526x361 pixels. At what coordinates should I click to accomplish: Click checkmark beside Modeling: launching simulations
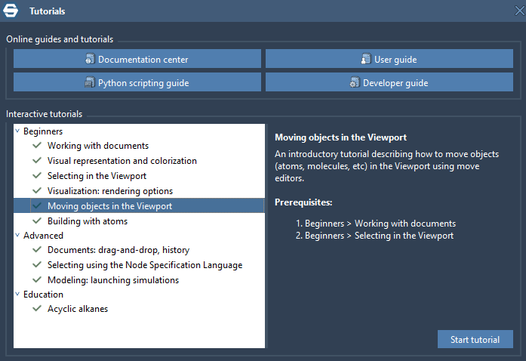(x=37, y=279)
